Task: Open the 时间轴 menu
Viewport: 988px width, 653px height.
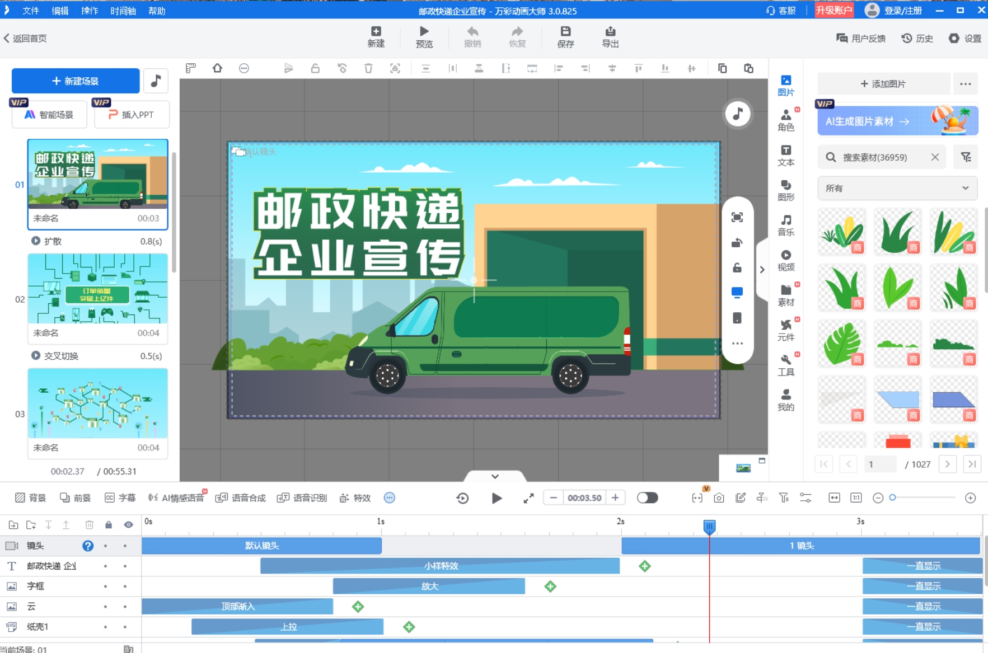Action: pyautogui.click(x=123, y=11)
